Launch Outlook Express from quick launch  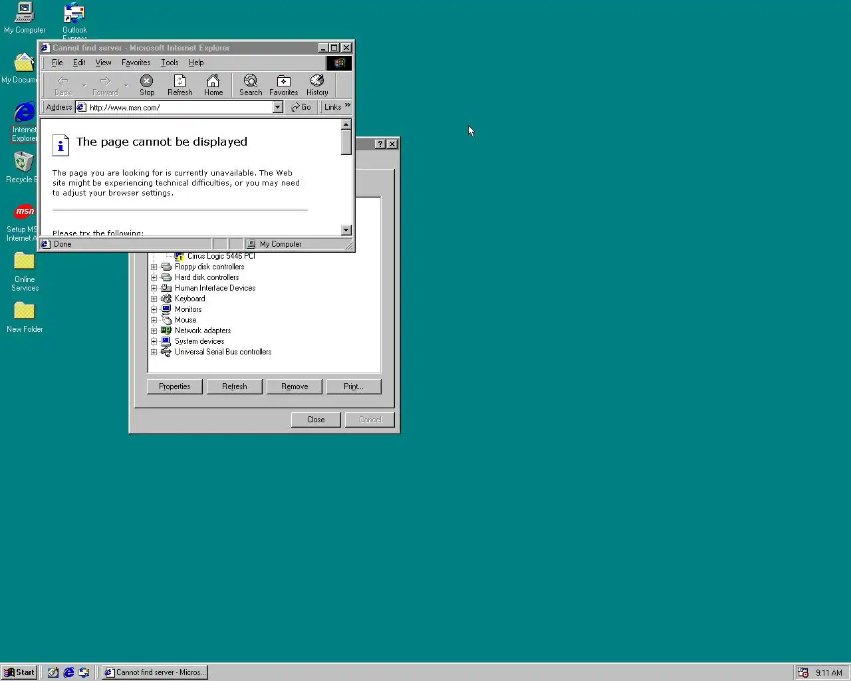click(x=84, y=672)
